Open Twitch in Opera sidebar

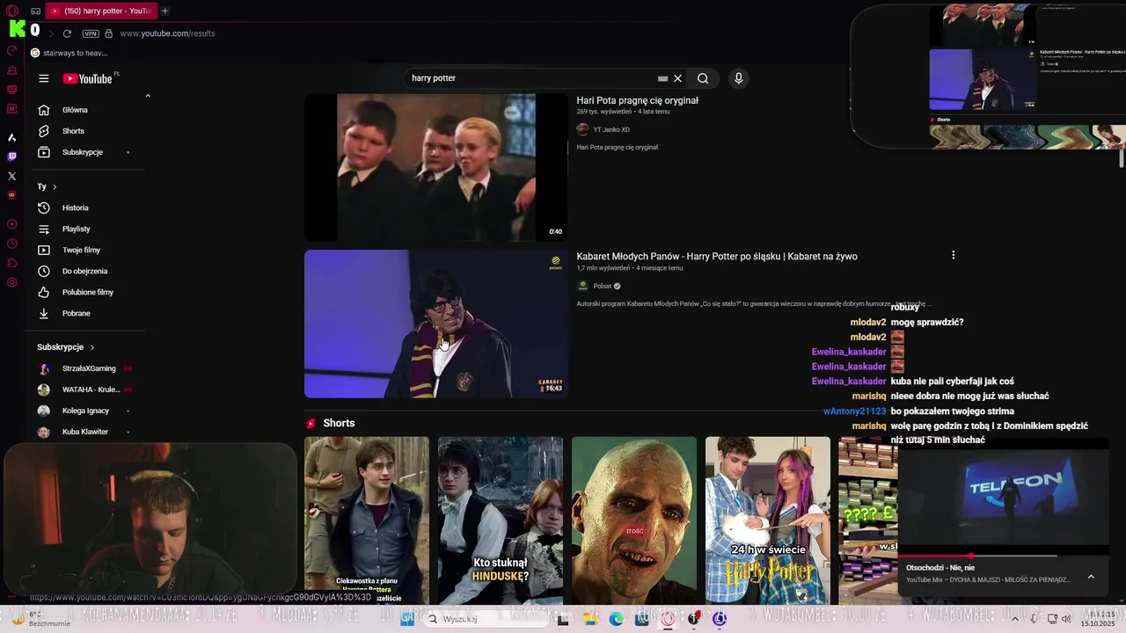[x=11, y=156]
